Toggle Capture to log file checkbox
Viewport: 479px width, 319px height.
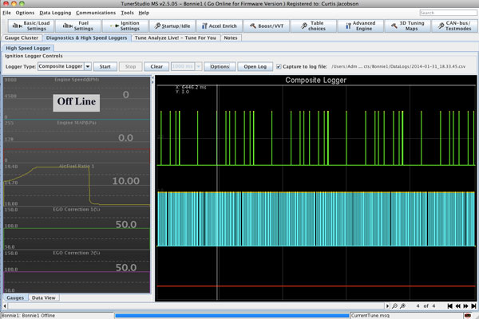pos(279,66)
